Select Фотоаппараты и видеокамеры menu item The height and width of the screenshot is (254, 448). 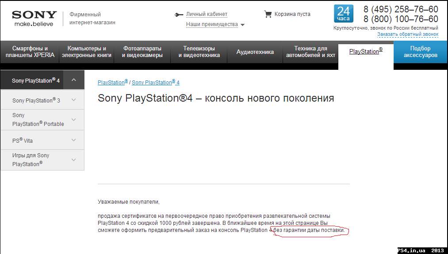[x=142, y=52]
